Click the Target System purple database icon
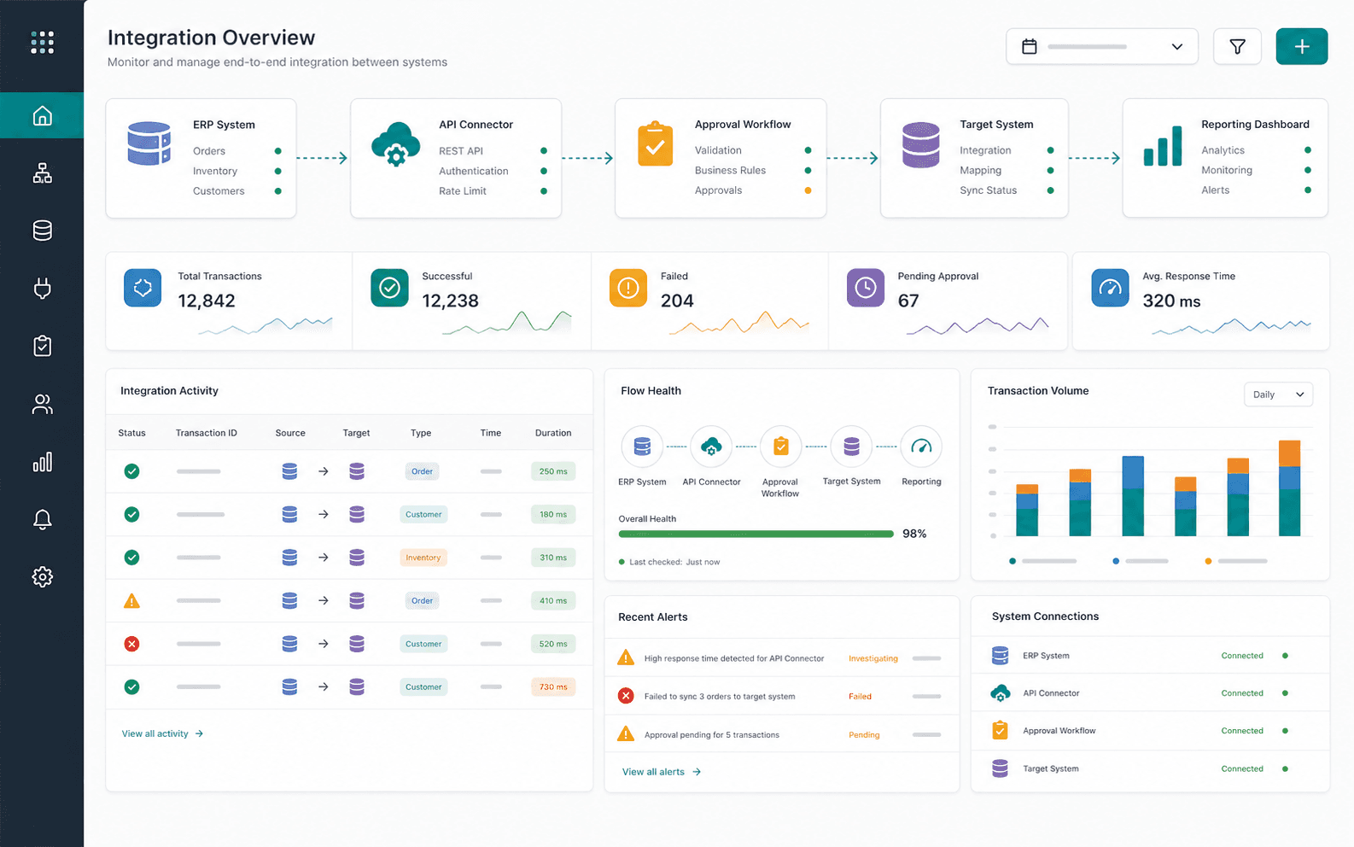Screen dimensions: 1354x847 (x=920, y=144)
